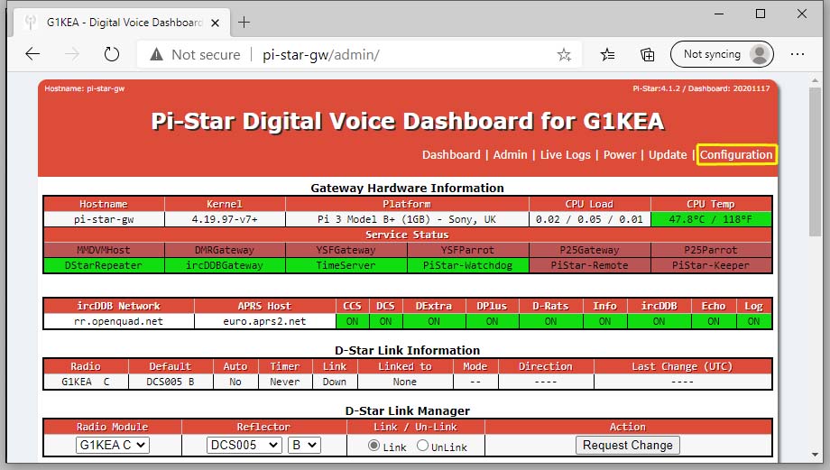
Task: Maximize the browser window
Action: 761,14
